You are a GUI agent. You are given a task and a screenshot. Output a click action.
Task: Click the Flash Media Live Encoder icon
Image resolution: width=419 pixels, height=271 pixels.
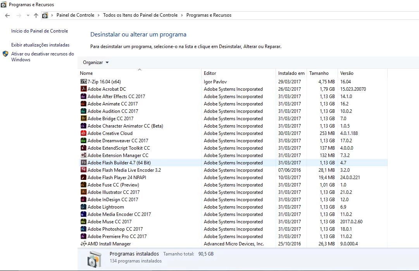click(84, 170)
